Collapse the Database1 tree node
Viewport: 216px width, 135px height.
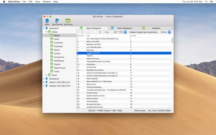(44, 28)
